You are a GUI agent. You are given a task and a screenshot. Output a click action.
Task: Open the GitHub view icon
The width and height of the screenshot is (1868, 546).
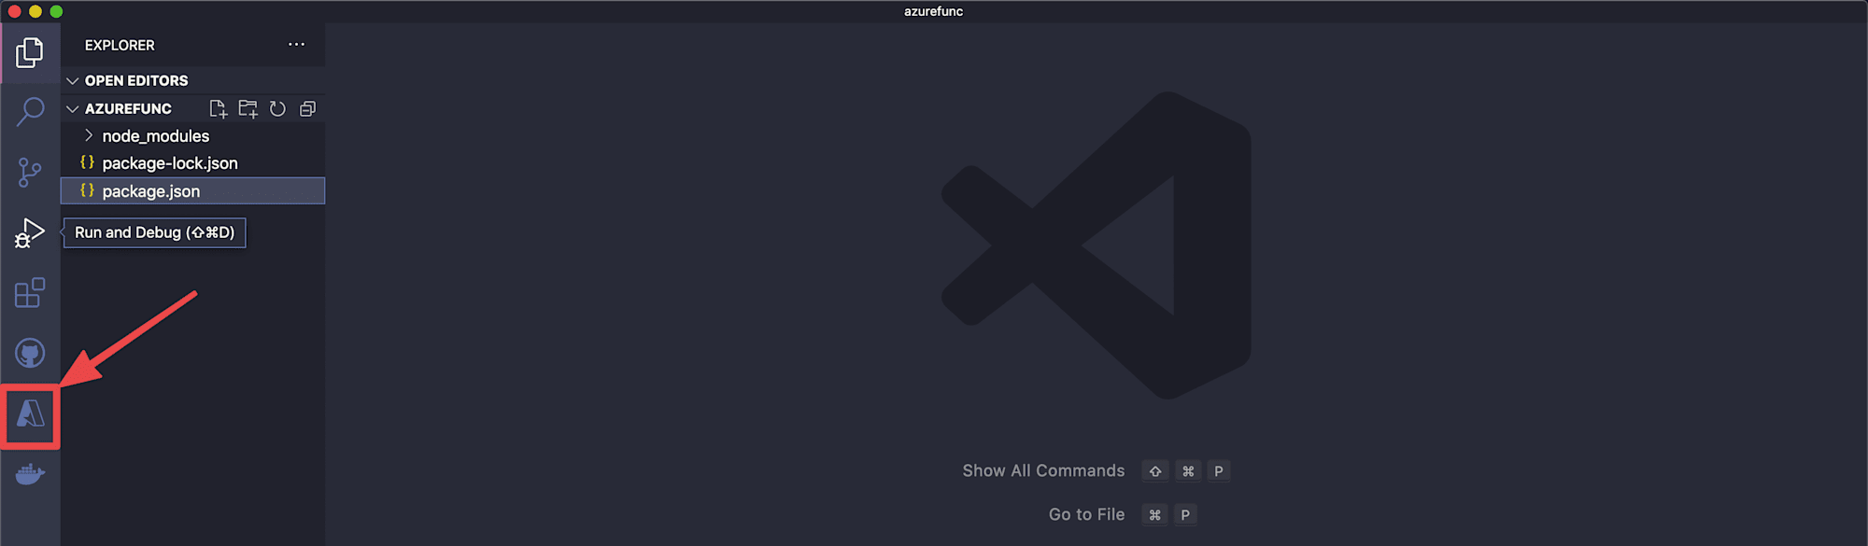tap(30, 354)
